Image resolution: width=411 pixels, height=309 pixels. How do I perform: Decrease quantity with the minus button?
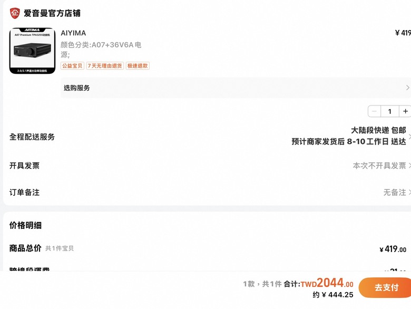click(374, 111)
